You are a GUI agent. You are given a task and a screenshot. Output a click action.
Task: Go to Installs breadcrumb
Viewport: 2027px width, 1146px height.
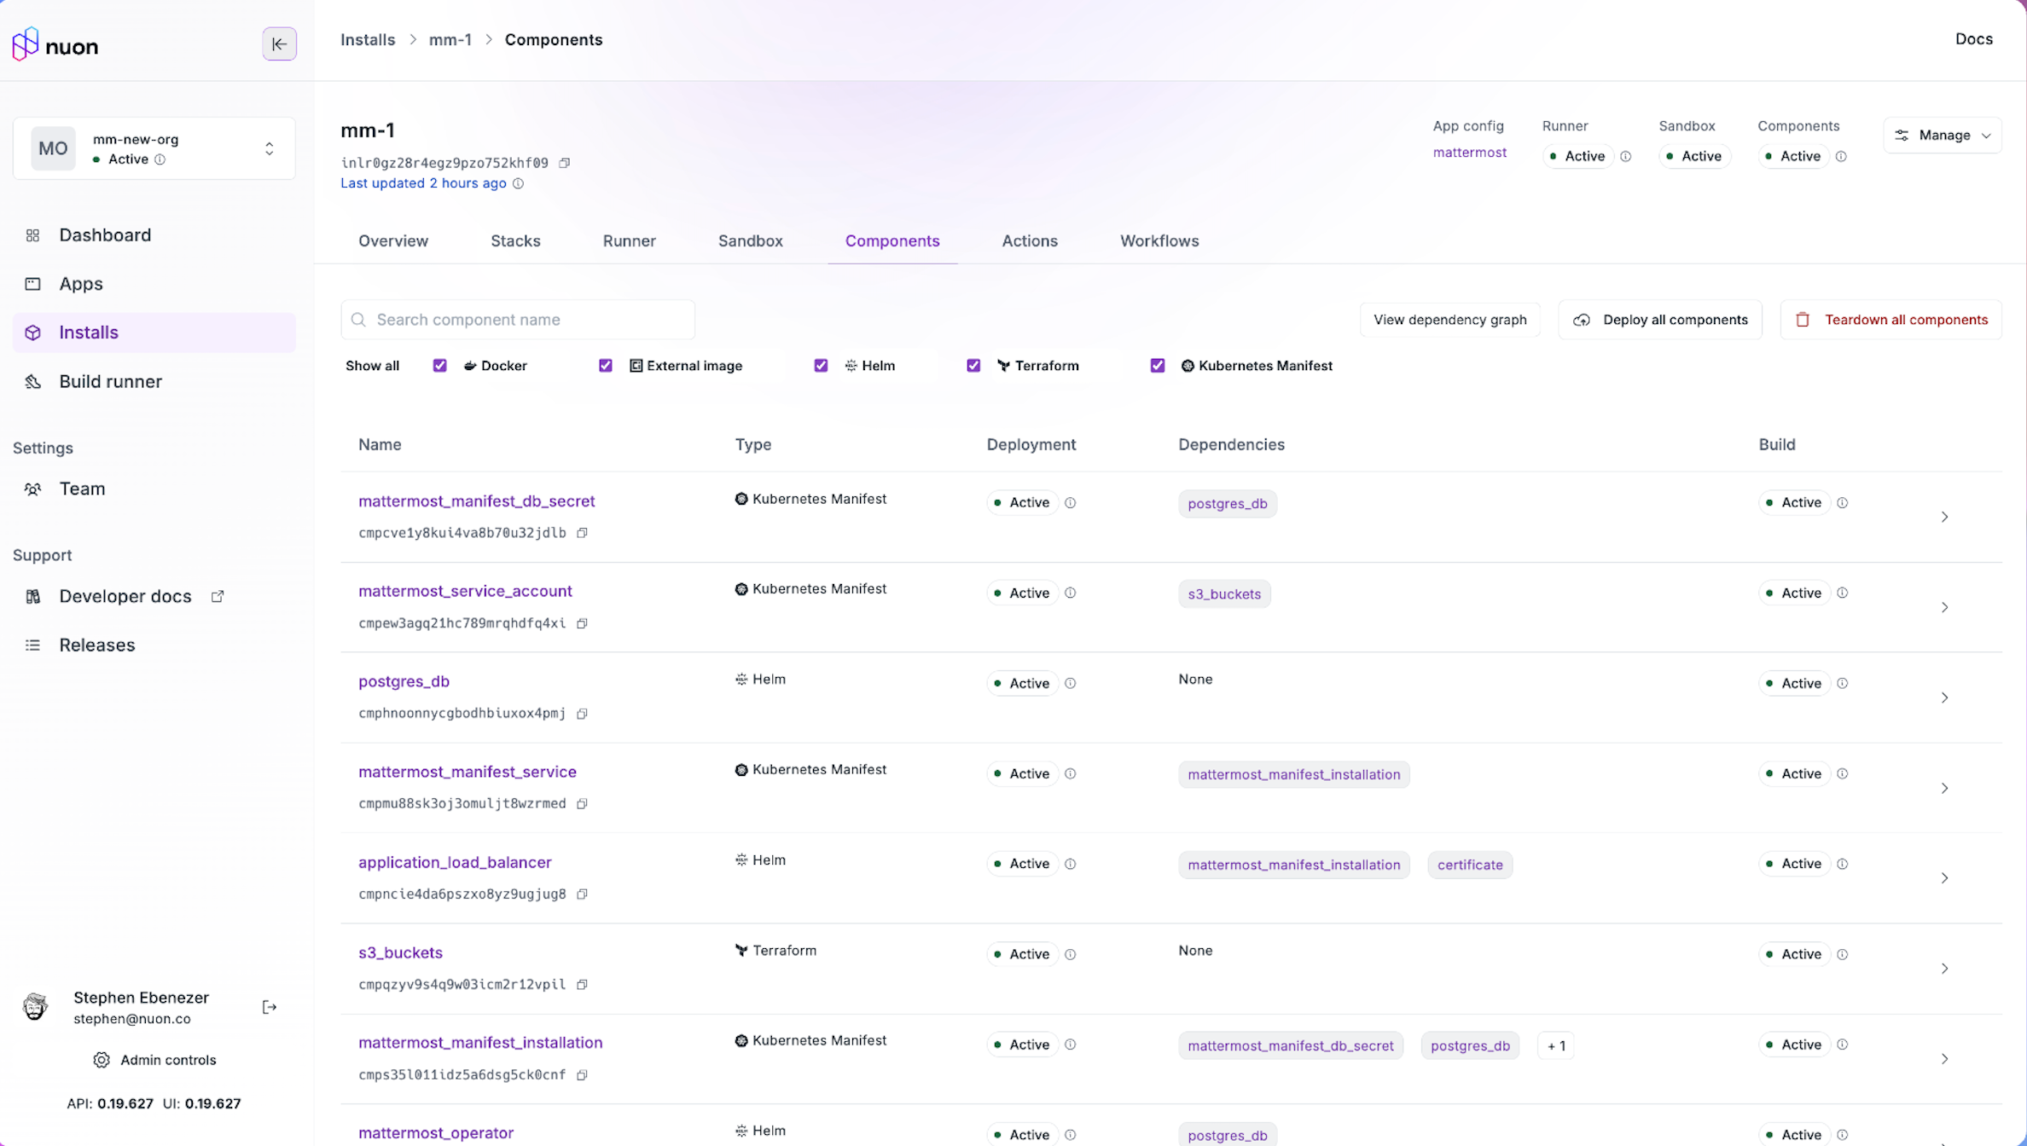coord(368,40)
